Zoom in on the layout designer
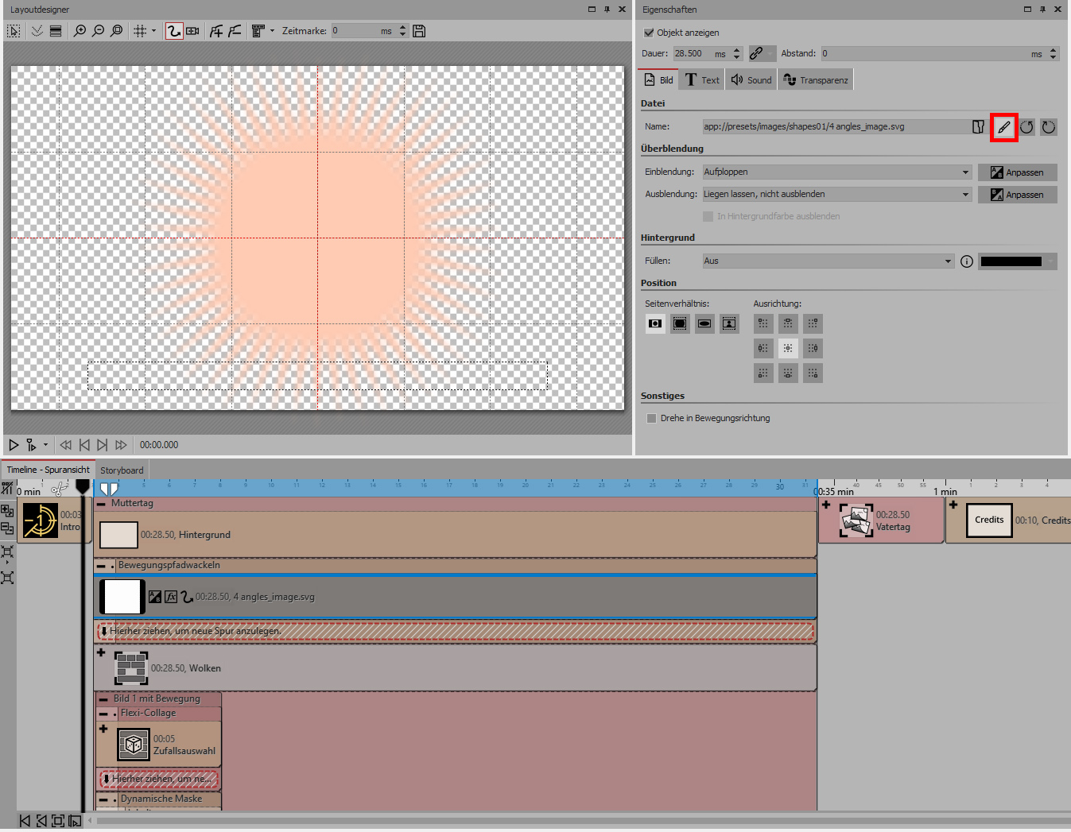 pyautogui.click(x=80, y=31)
